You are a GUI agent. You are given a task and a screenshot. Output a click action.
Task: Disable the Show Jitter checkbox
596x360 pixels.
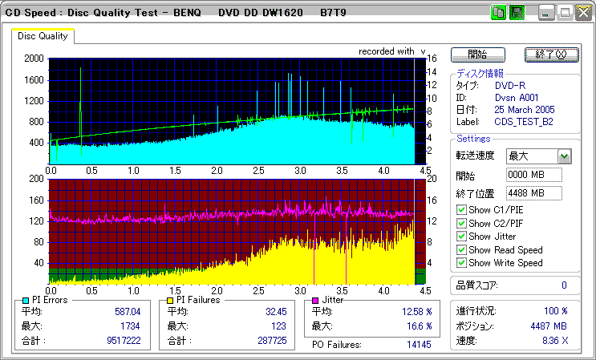461,237
